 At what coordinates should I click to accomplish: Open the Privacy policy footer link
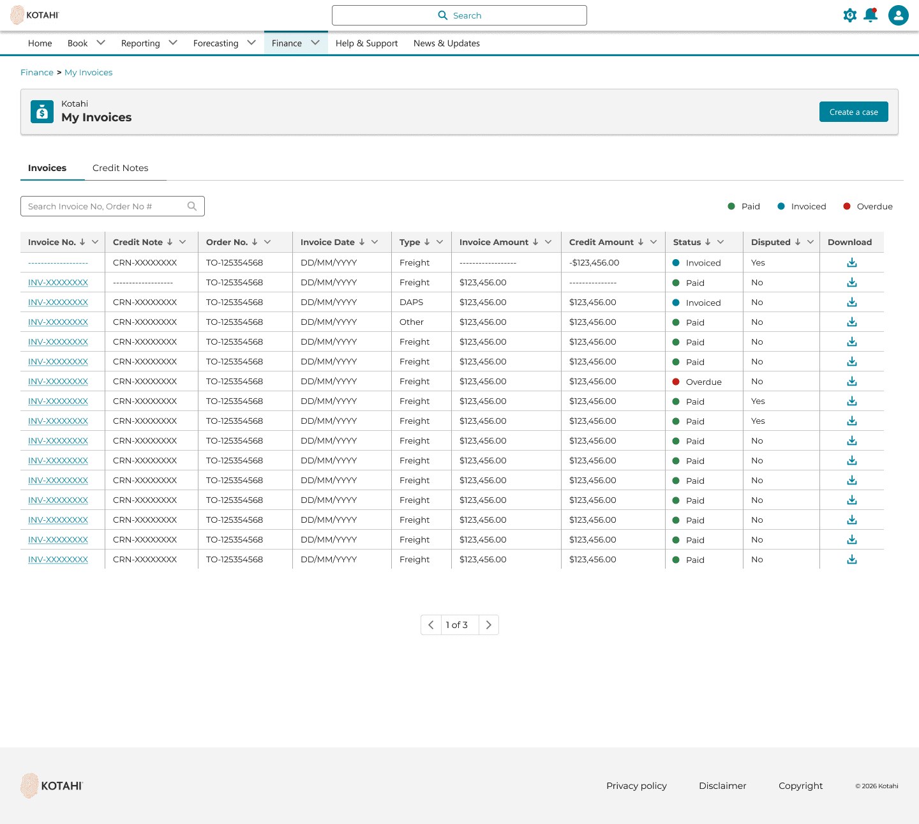[636, 786]
